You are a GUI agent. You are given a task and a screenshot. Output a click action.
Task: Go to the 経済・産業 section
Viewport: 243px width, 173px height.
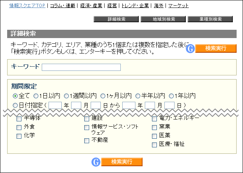[x=91, y=6]
